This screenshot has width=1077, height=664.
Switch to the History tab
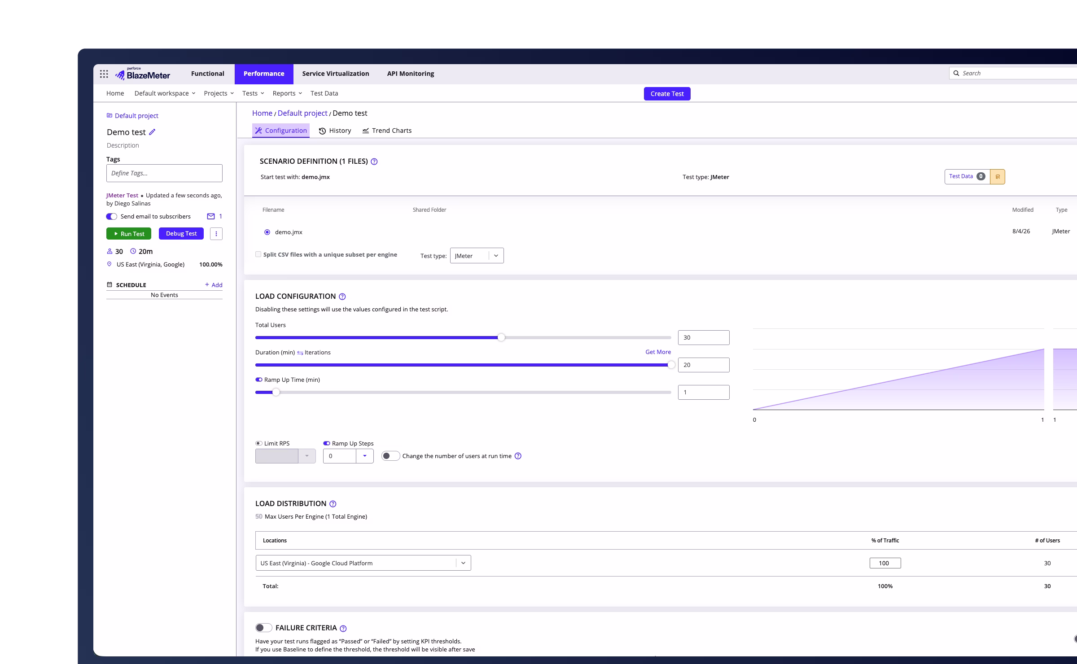pyautogui.click(x=335, y=131)
